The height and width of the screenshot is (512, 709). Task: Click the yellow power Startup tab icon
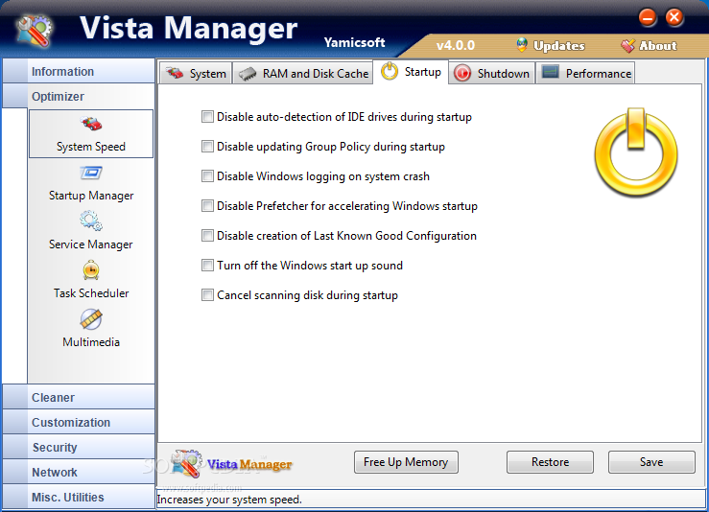coord(390,71)
